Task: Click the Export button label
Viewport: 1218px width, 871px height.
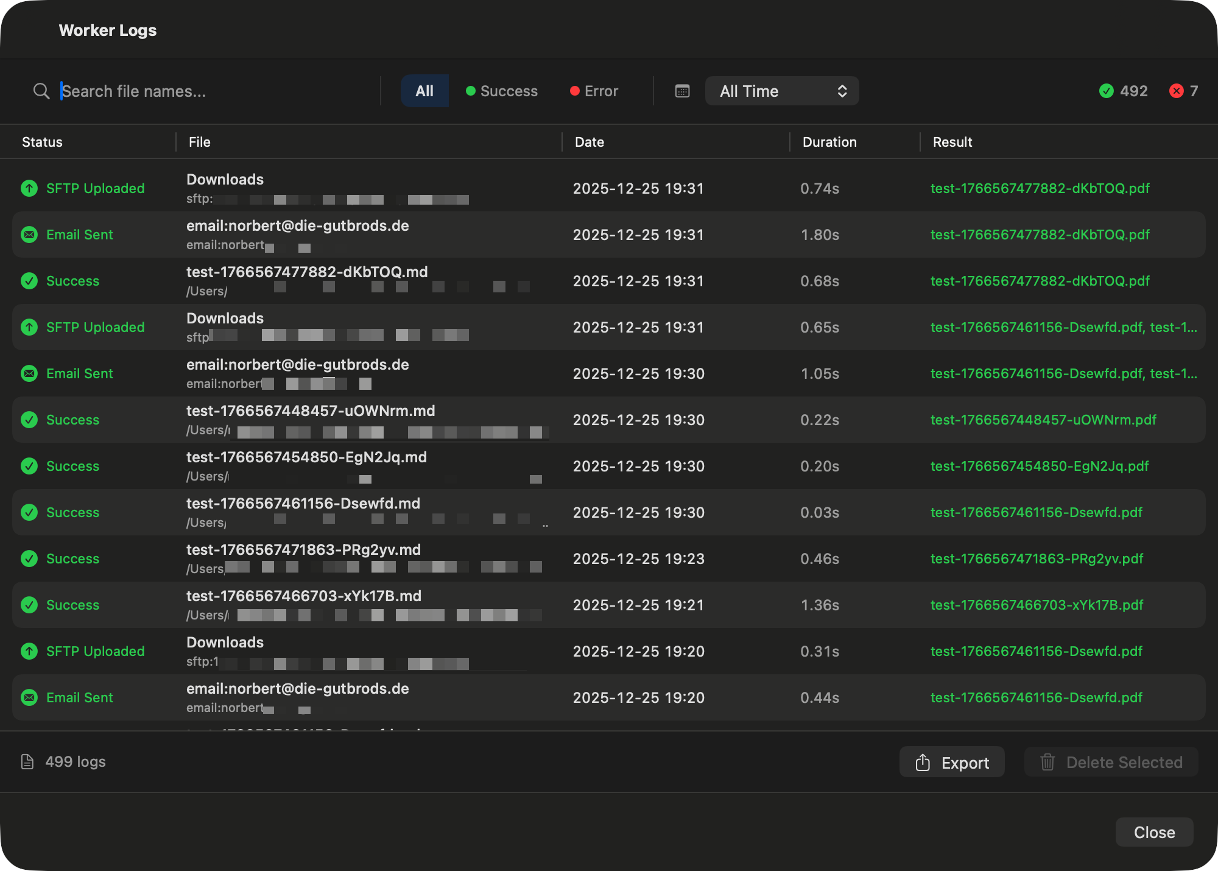Action: (965, 763)
